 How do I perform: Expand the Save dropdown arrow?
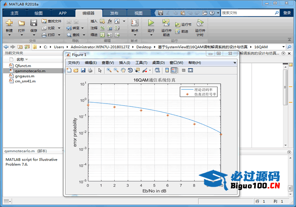tap(34, 35)
